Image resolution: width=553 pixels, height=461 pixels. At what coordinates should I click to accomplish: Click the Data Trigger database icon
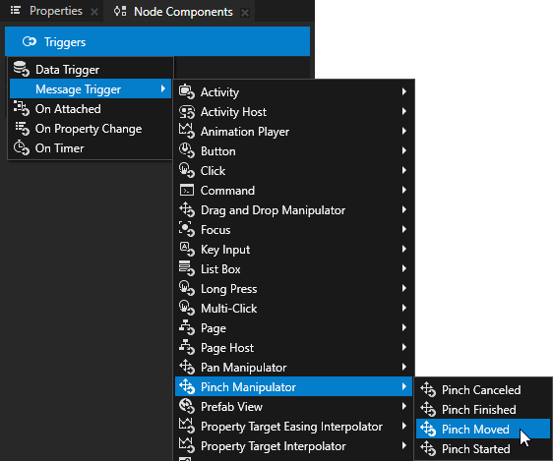22,69
